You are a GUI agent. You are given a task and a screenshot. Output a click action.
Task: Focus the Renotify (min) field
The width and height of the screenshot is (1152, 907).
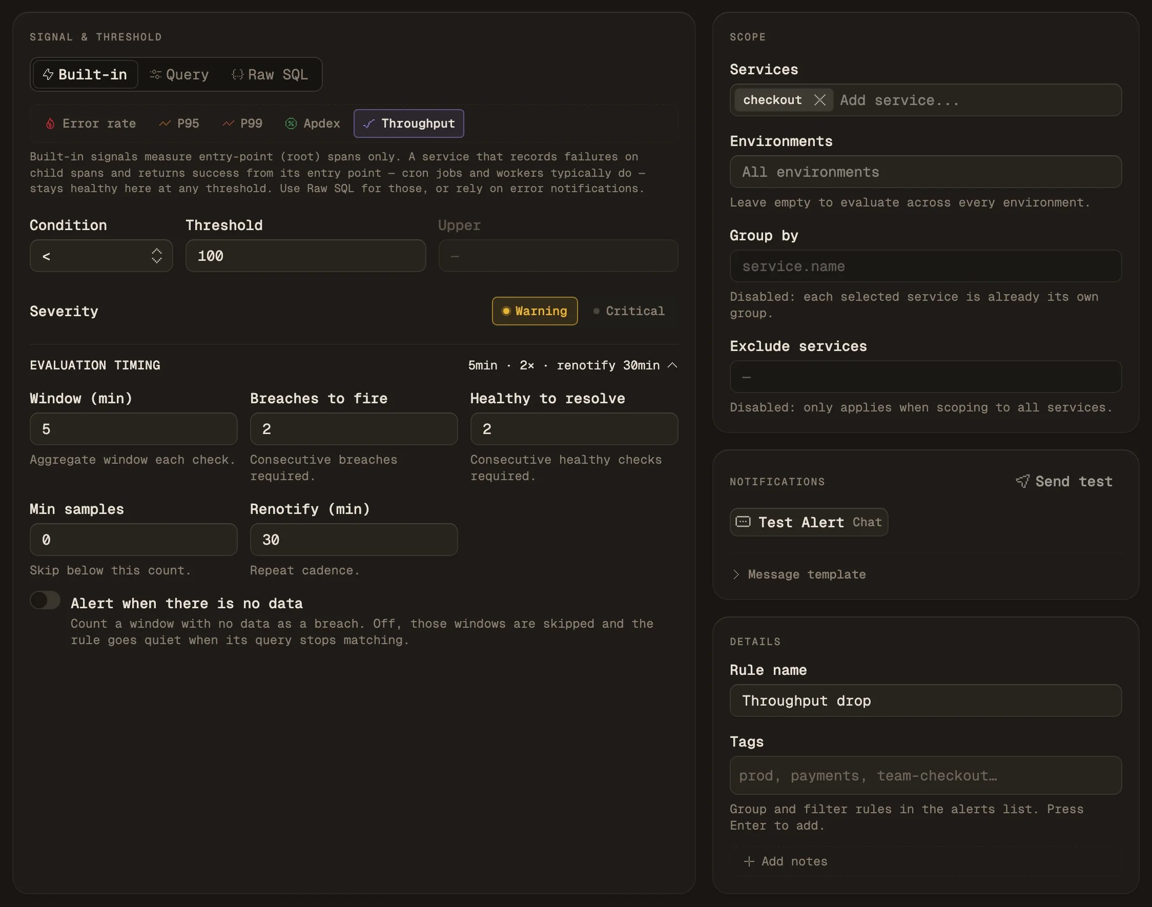(x=354, y=540)
